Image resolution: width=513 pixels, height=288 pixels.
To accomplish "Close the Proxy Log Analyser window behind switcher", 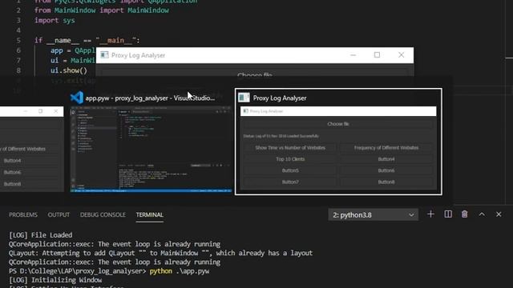I will pyautogui.click(x=401, y=55).
